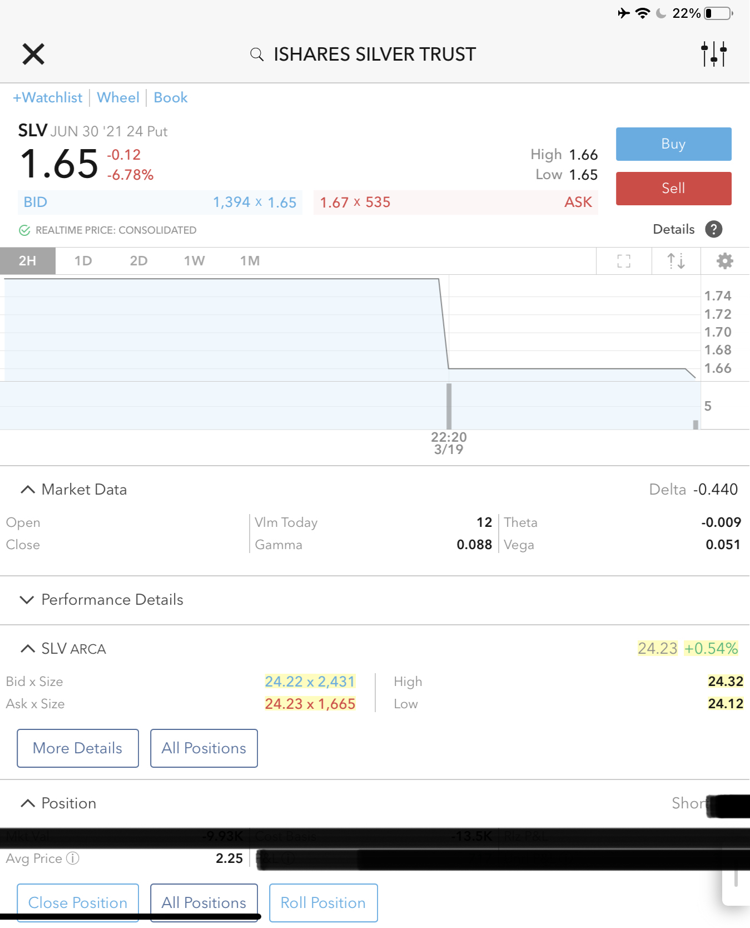
Task: Tap the SLV JUN 30 '21 24 Put title
Action: (93, 131)
